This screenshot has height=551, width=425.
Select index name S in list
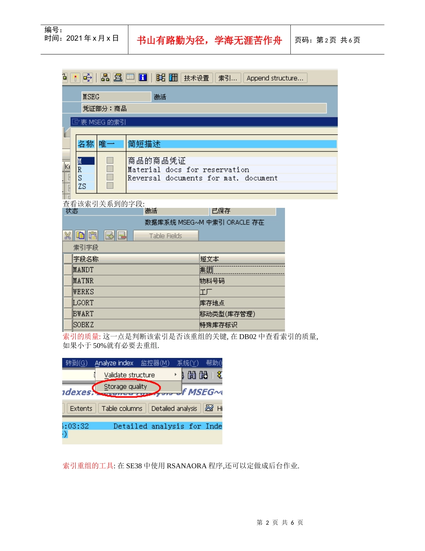(x=85, y=177)
